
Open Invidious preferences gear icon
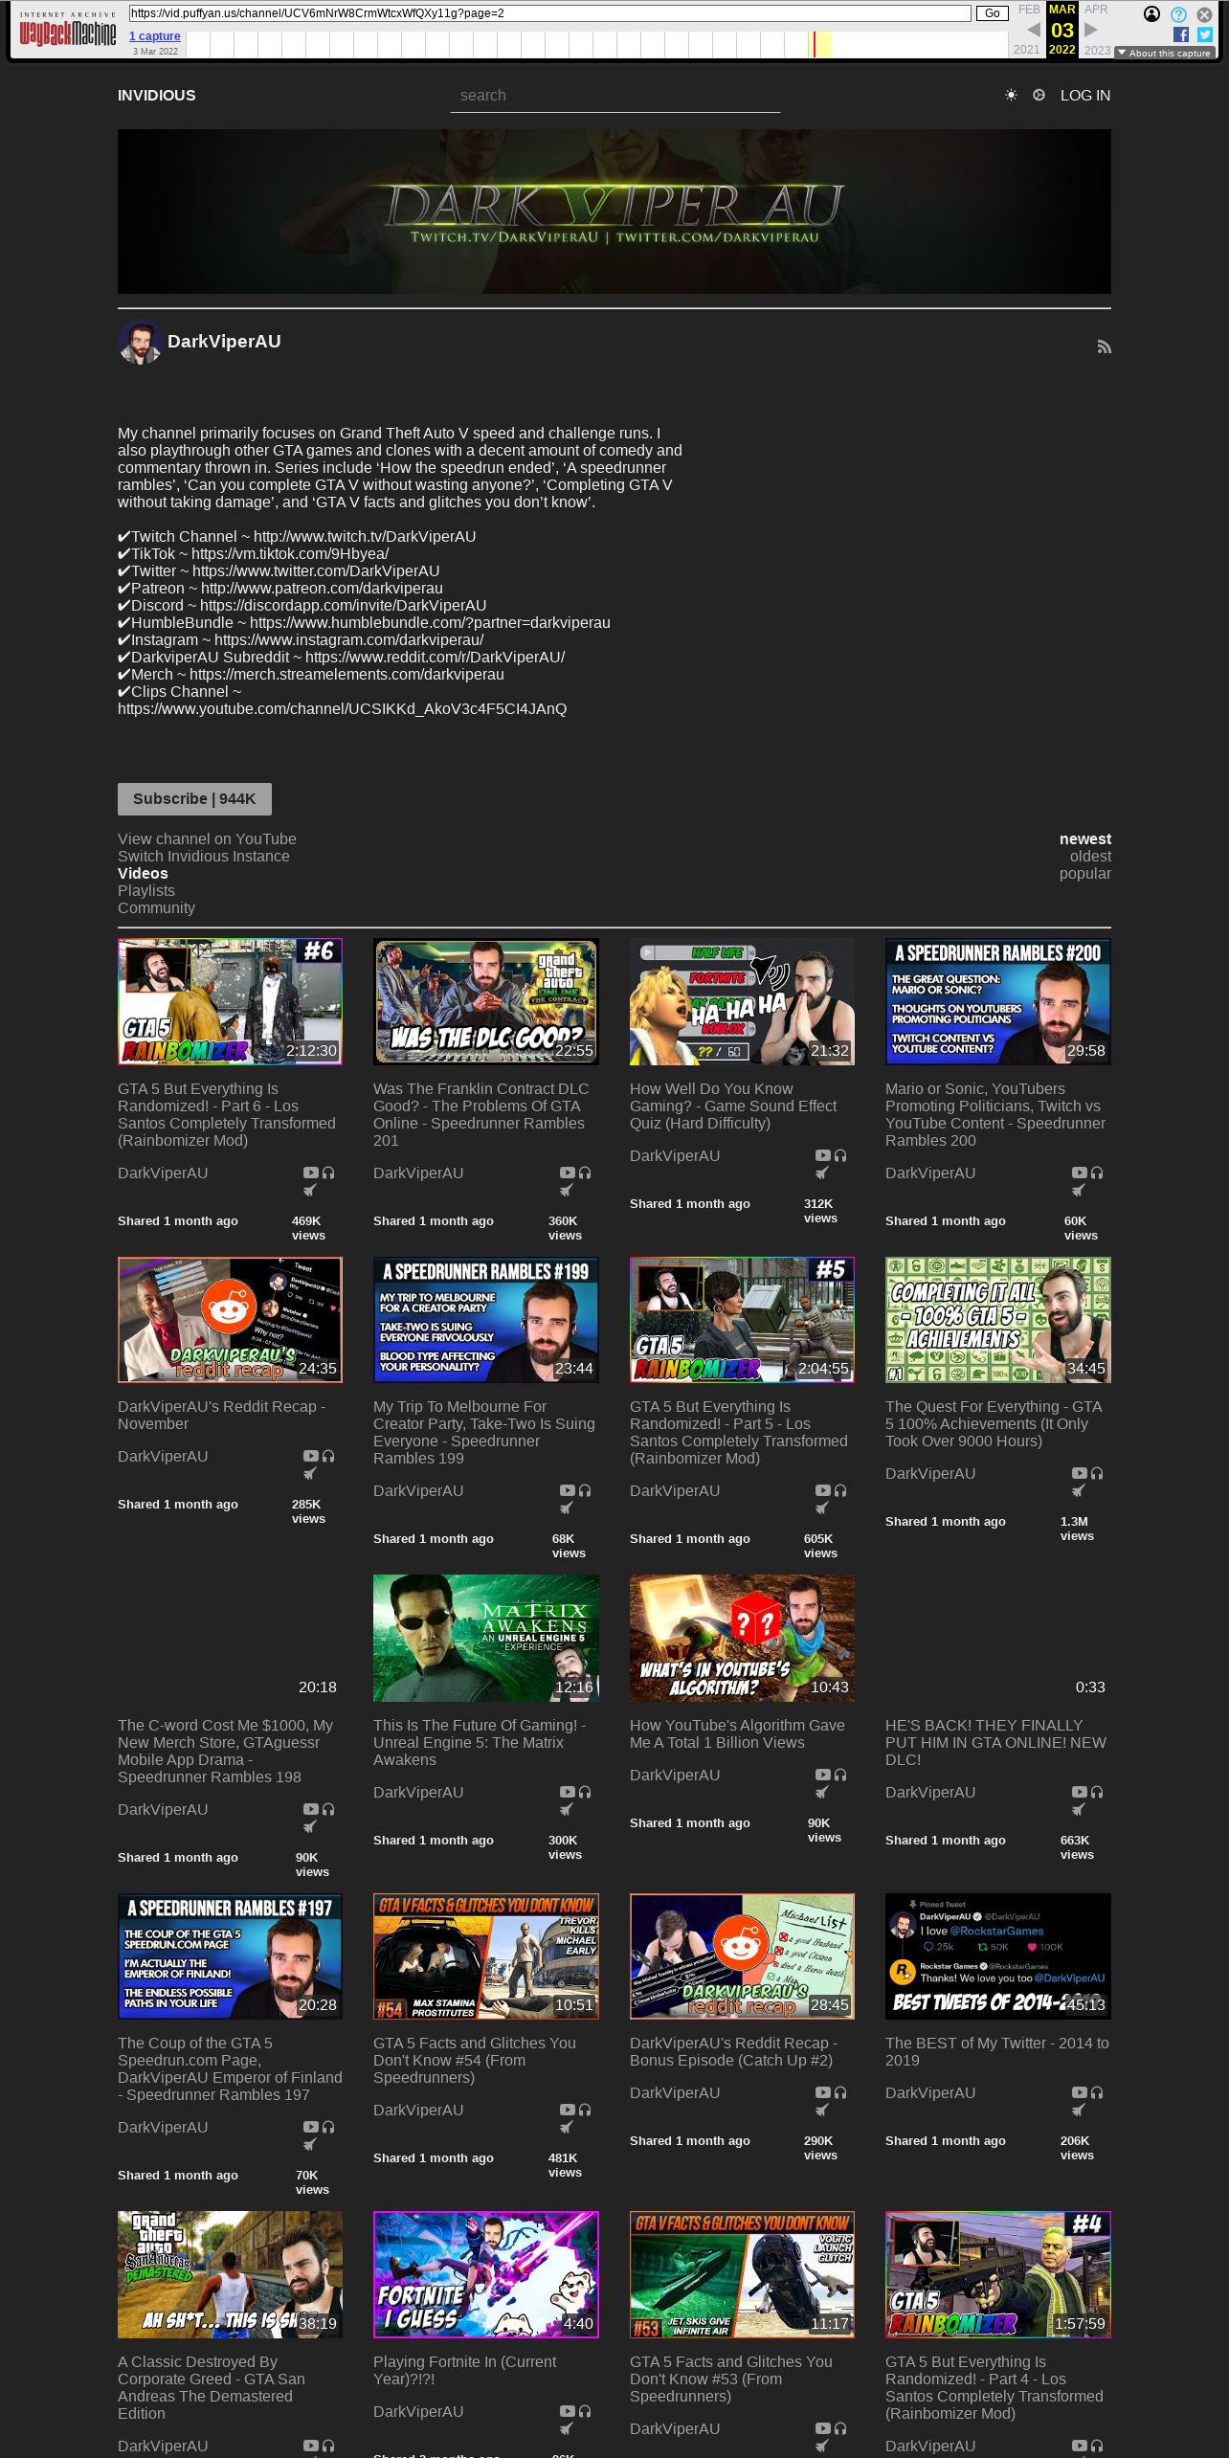[1039, 95]
